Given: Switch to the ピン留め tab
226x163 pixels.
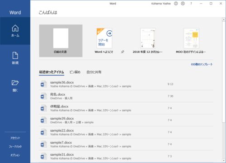Looking at the screenshot, I should point(75,72).
